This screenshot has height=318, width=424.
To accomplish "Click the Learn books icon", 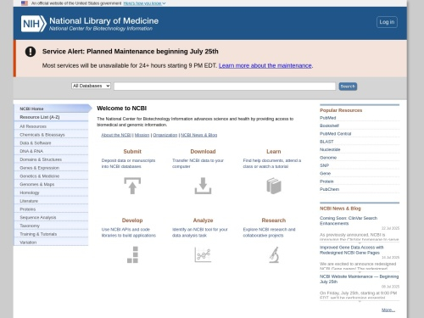I will click(274, 186).
